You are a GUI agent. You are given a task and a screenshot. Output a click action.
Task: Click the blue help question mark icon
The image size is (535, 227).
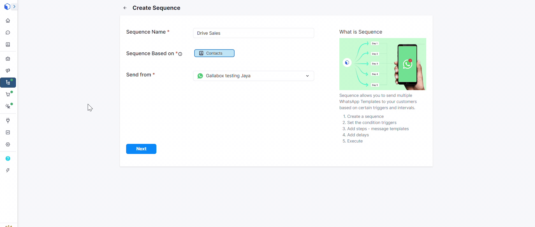click(8, 158)
